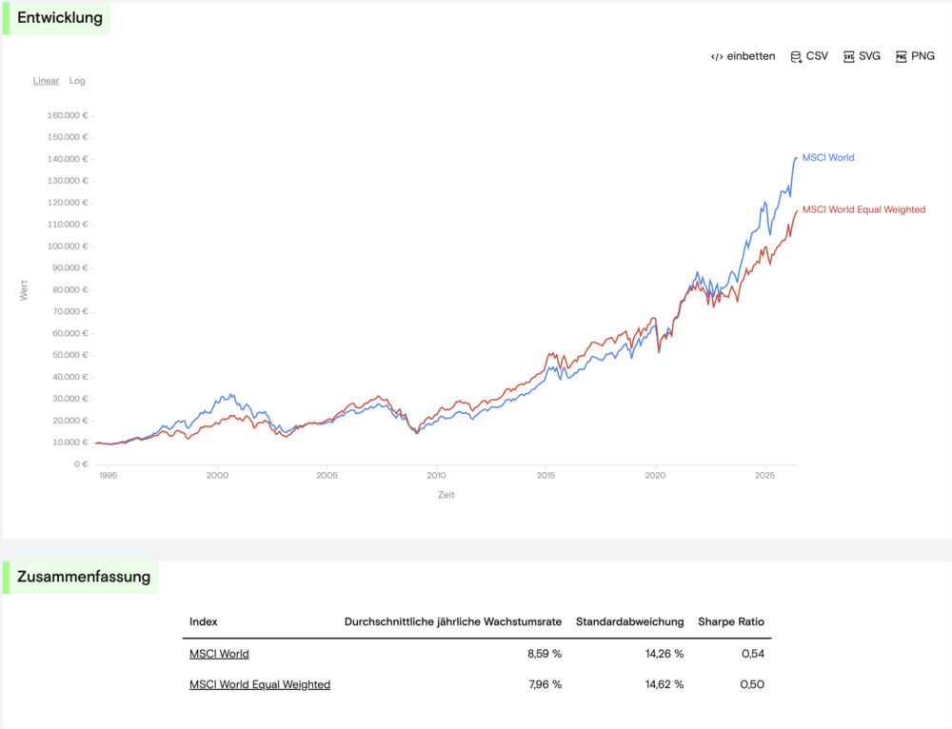Click the Standardabweichung column header

tap(629, 621)
